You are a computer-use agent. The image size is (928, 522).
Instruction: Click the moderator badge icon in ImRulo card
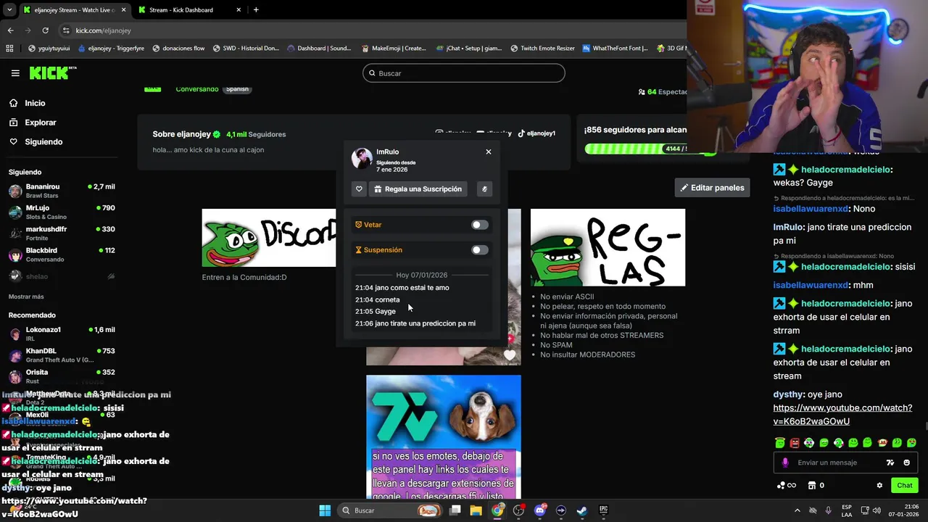(484, 189)
